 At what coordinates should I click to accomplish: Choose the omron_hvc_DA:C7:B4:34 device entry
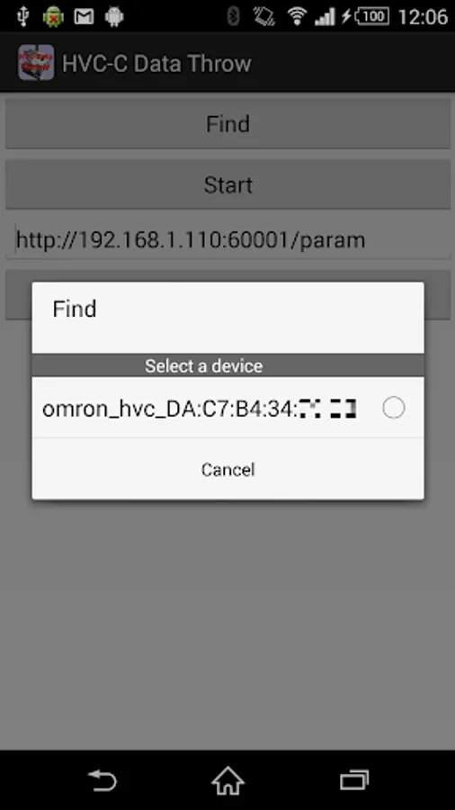point(228,408)
